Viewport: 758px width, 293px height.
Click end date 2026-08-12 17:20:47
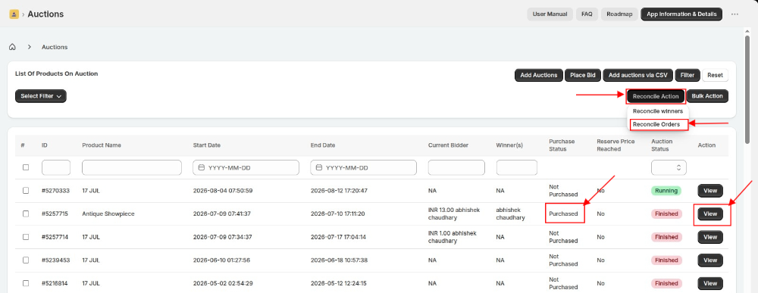point(339,191)
